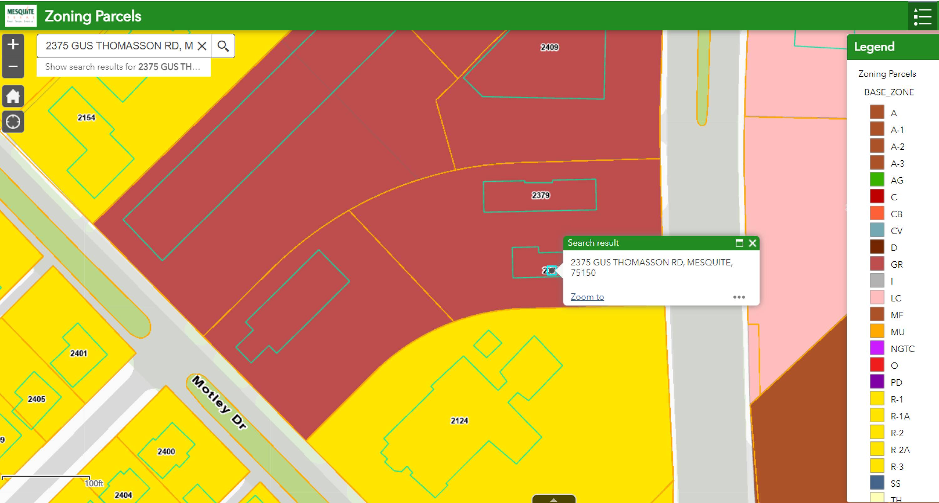Click the NGTC magenta legend swatch

point(877,348)
